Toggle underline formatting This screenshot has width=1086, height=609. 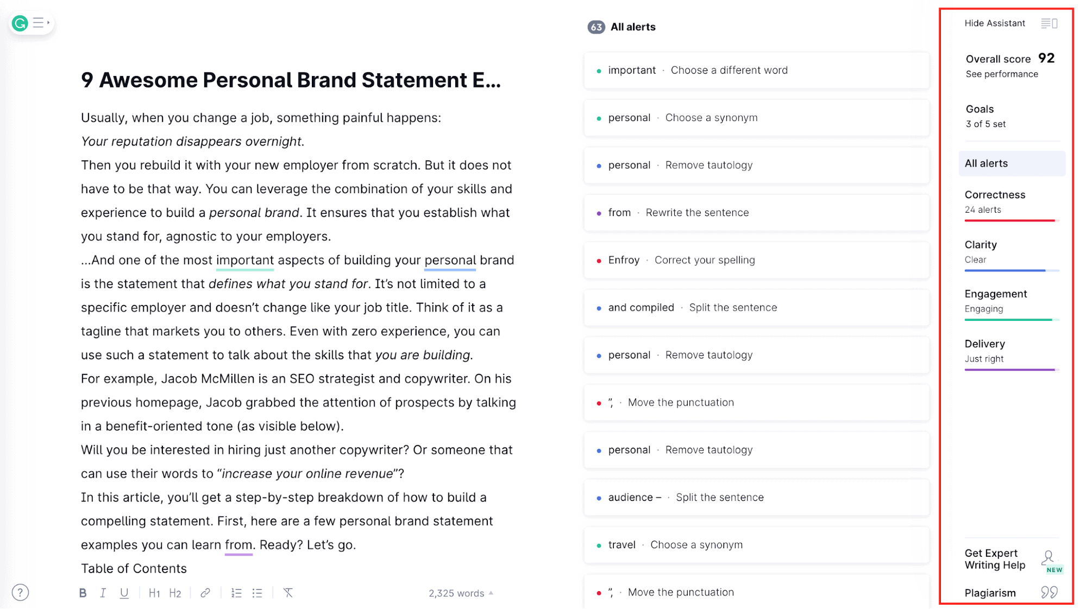tap(124, 593)
